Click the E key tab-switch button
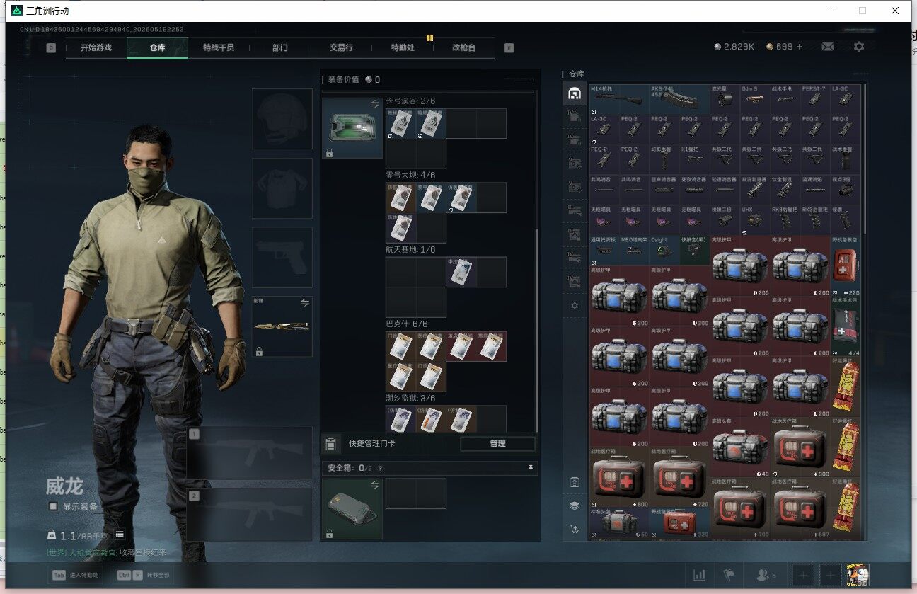Viewport: 917px width, 594px height. click(x=509, y=47)
